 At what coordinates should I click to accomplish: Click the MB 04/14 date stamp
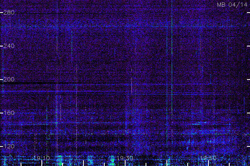(232, 5)
